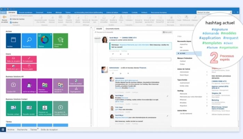243x139 pixels.
Task: Switch to the Actualité feed tab
Action: pos(99,29)
